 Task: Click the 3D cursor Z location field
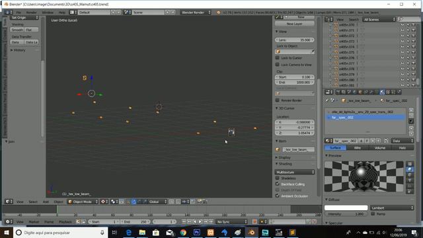pyautogui.click(x=295, y=133)
